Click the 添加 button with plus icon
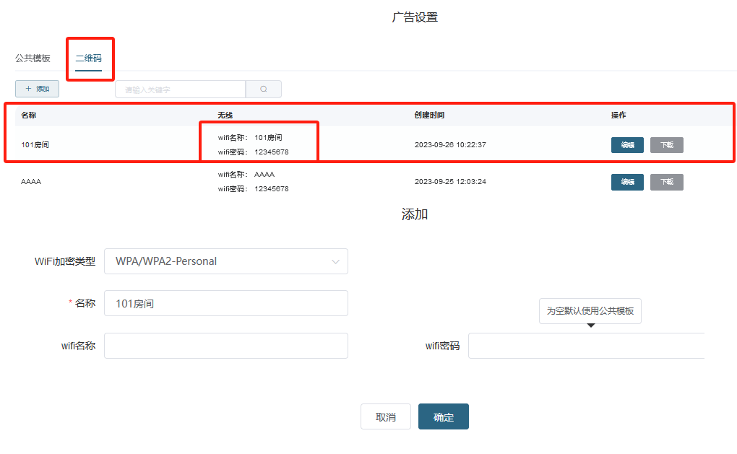737x454 pixels. click(37, 89)
